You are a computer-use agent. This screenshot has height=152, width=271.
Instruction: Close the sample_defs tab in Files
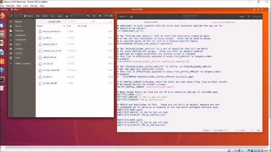pos(72,22)
